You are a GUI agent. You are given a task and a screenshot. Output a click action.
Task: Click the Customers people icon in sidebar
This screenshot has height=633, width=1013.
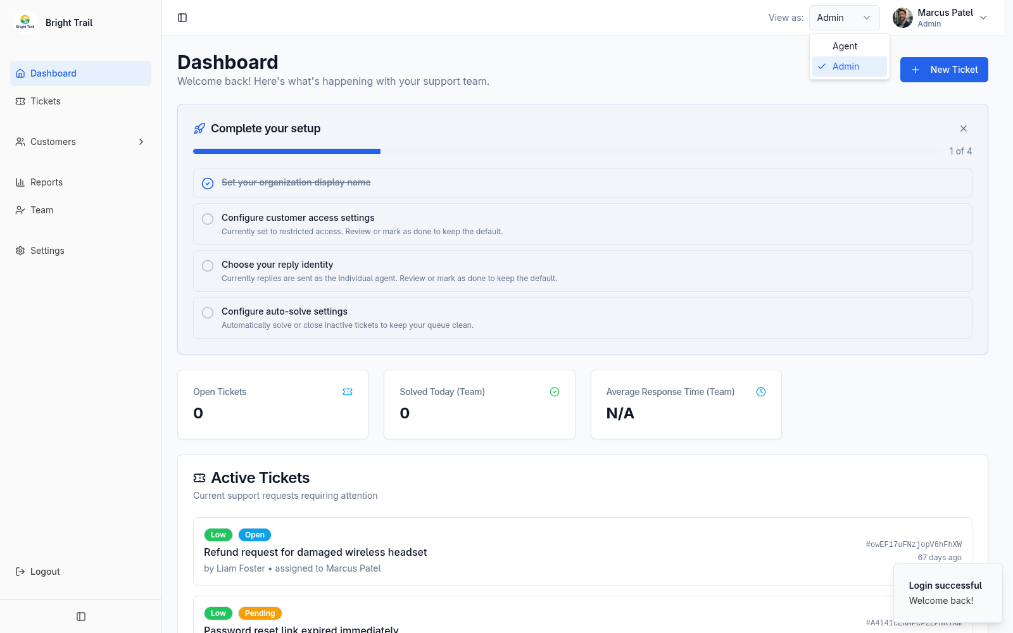point(20,142)
